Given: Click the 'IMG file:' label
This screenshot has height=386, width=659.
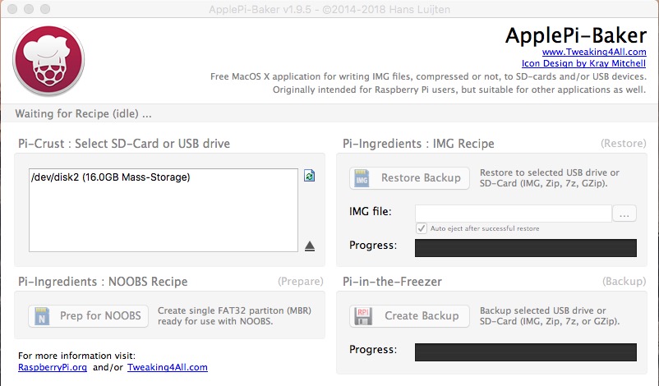Looking at the screenshot, I should coord(371,211).
